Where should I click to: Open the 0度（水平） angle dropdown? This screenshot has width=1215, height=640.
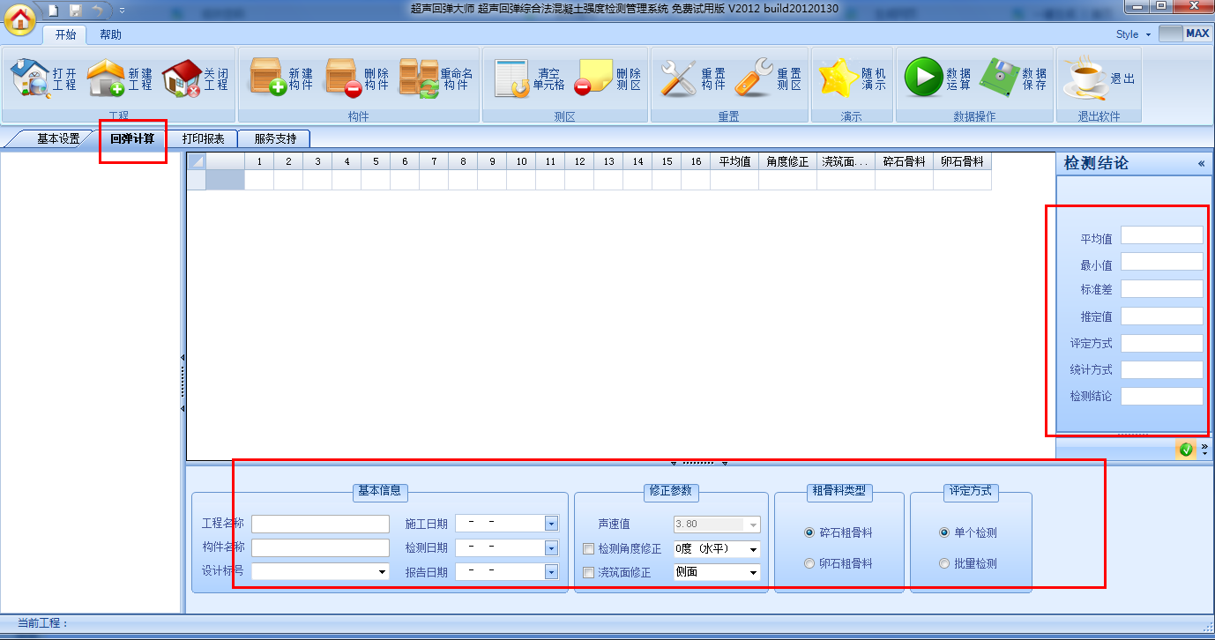753,549
